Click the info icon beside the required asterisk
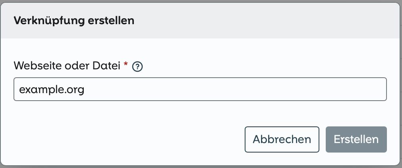The width and height of the screenshot is (402, 168). point(137,66)
